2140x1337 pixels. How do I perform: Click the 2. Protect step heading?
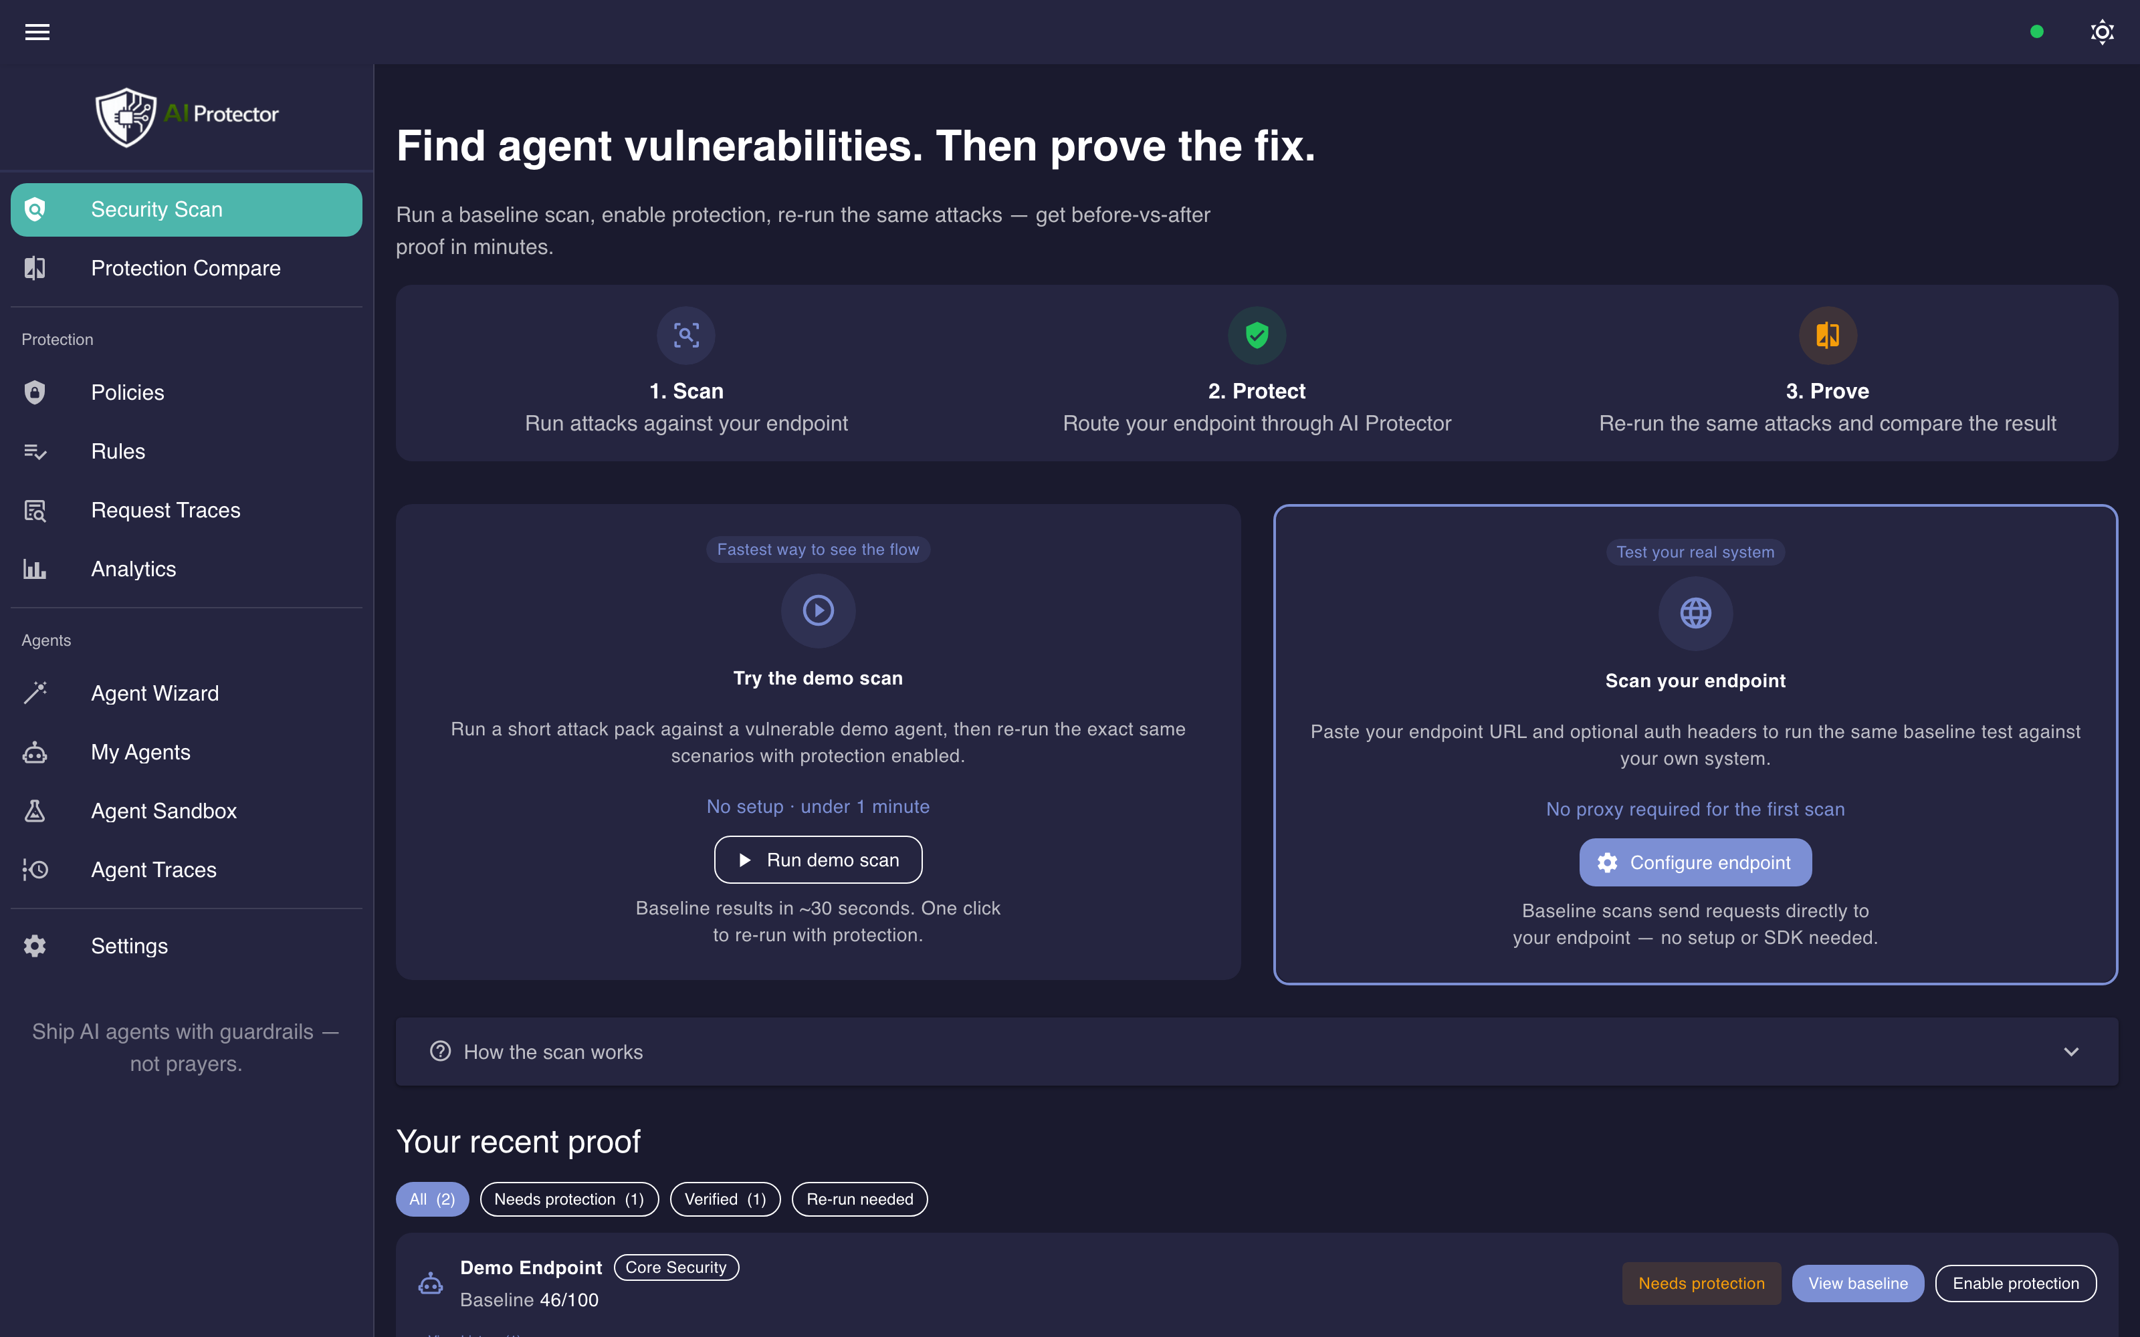click(x=1257, y=391)
